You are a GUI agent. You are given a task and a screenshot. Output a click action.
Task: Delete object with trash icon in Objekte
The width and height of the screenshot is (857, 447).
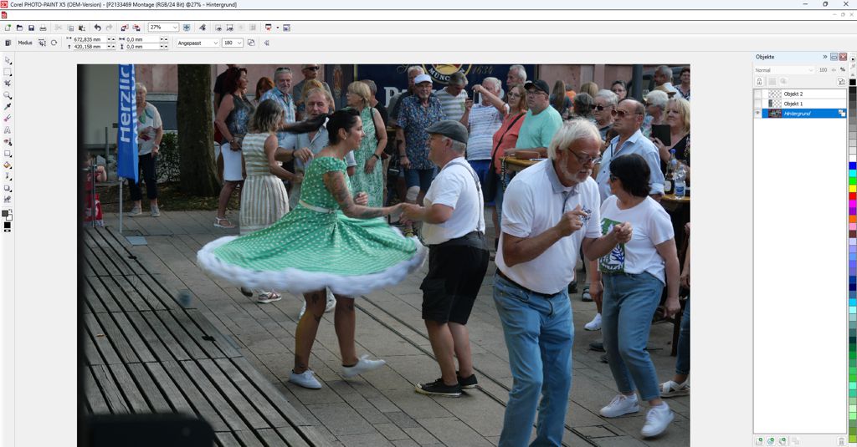(x=841, y=440)
